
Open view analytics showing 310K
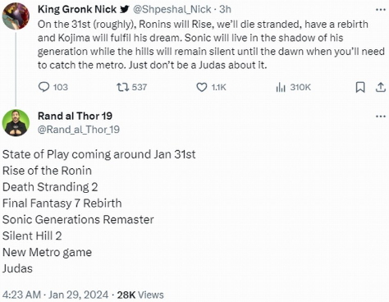click(281, 87)
